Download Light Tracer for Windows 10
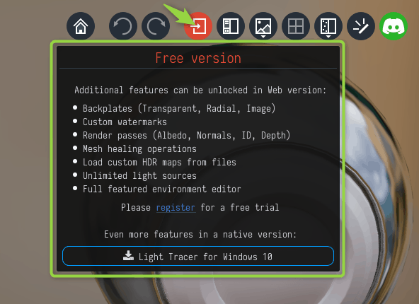The height and width of the screenshot is (304, 419). click(198, 256)
